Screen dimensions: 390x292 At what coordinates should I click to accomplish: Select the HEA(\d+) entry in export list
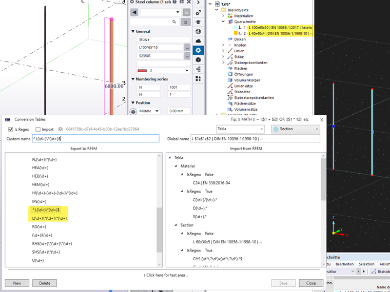40,168
